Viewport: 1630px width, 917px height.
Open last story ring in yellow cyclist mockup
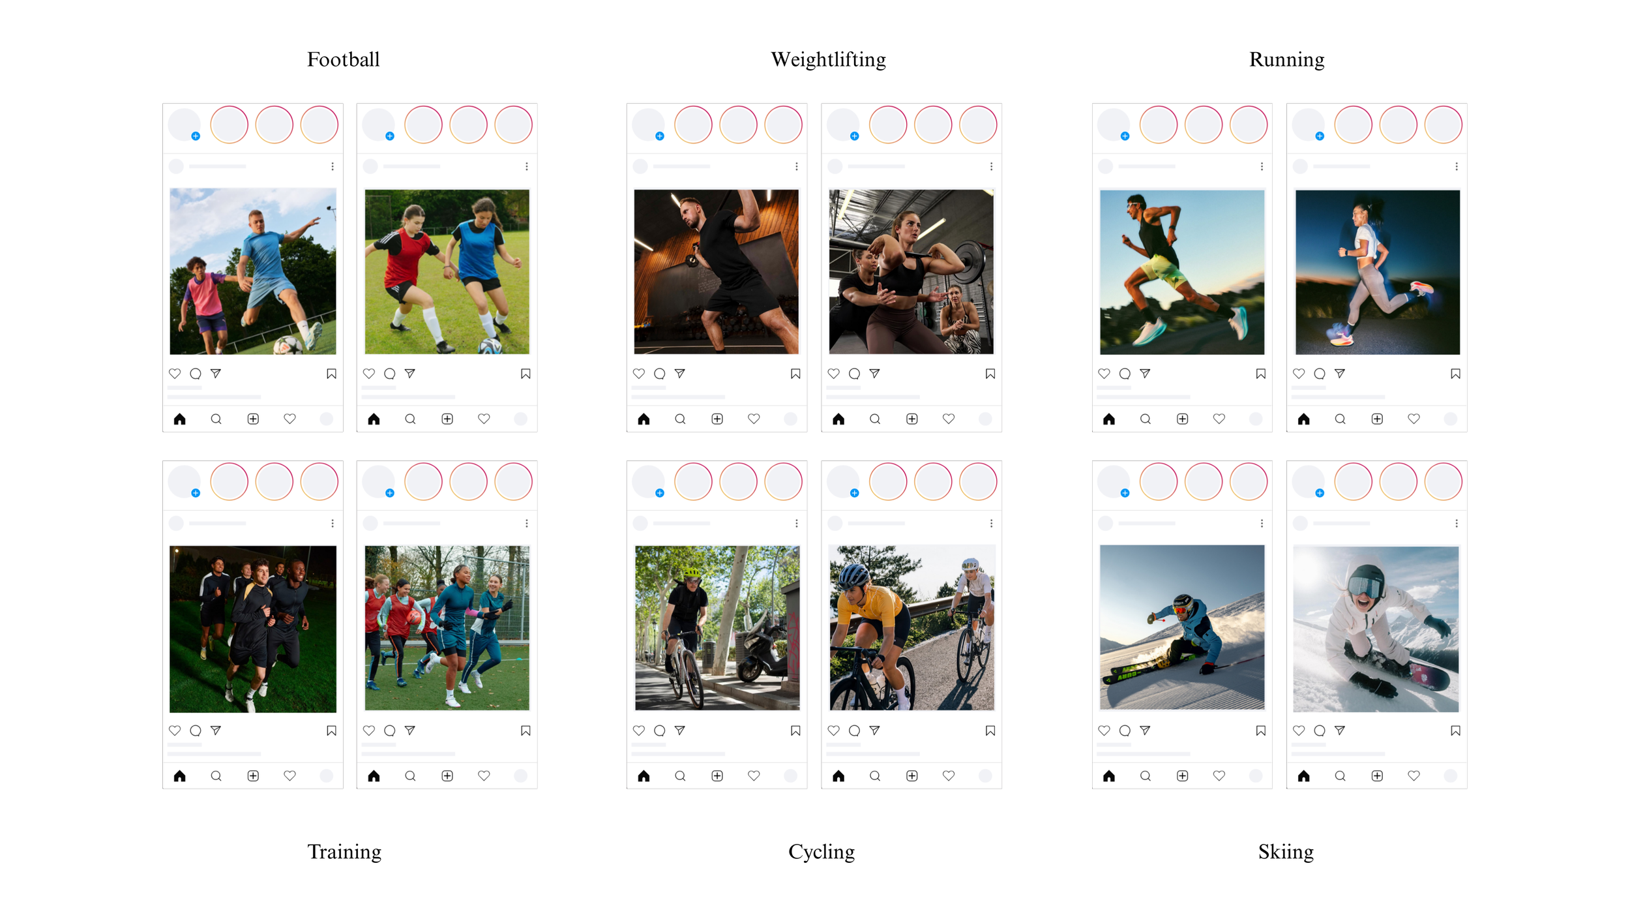pos(978,481)
